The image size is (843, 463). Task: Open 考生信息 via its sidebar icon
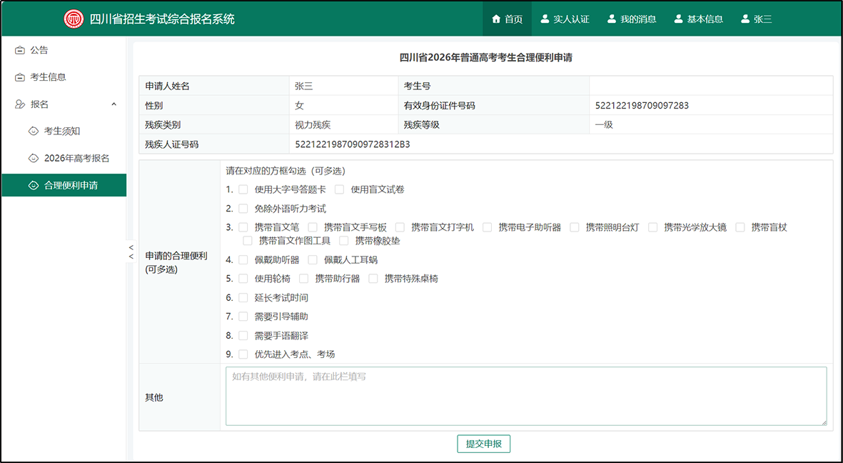[19, 76]
